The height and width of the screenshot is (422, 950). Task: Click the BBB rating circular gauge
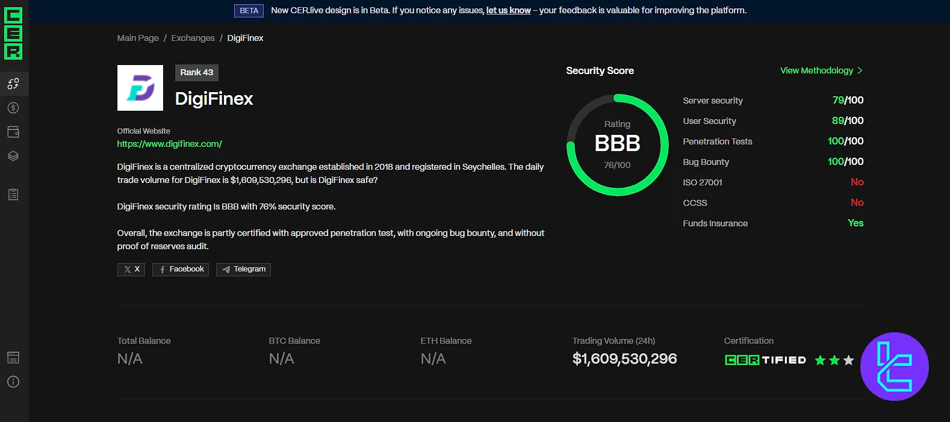tap(618, 145)
